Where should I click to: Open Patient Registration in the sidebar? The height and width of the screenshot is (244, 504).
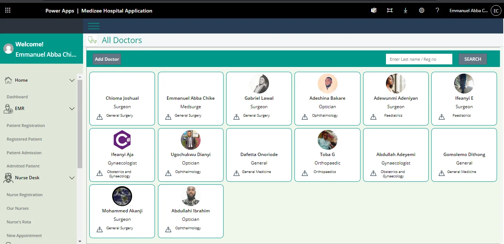tap(26, 125)
